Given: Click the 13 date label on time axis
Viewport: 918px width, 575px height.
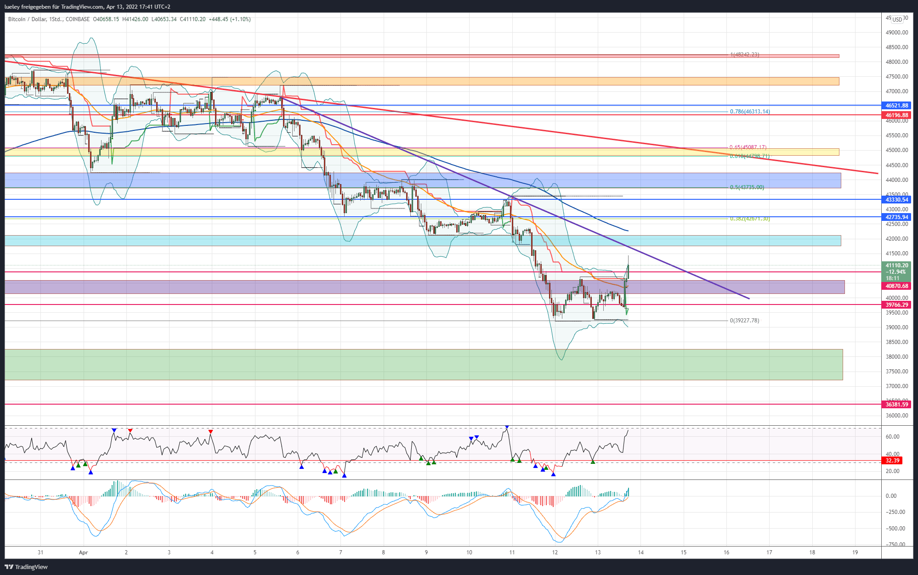Looking at the screenshot, I should click(598, 552).
